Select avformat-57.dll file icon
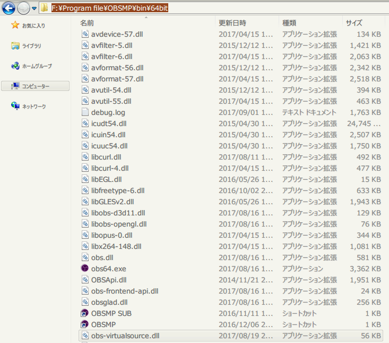 tap(85, 79)
